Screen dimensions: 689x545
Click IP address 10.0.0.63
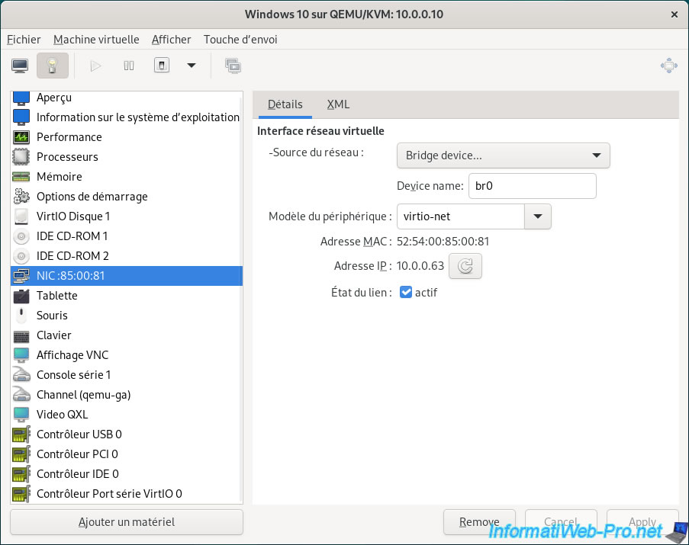tap(420, 266)
